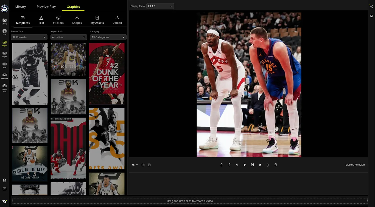Image resolution: width=375 pixels, height=207 pixels.
Task: Open the Upload sub-tab
Action: click(117, 20)
